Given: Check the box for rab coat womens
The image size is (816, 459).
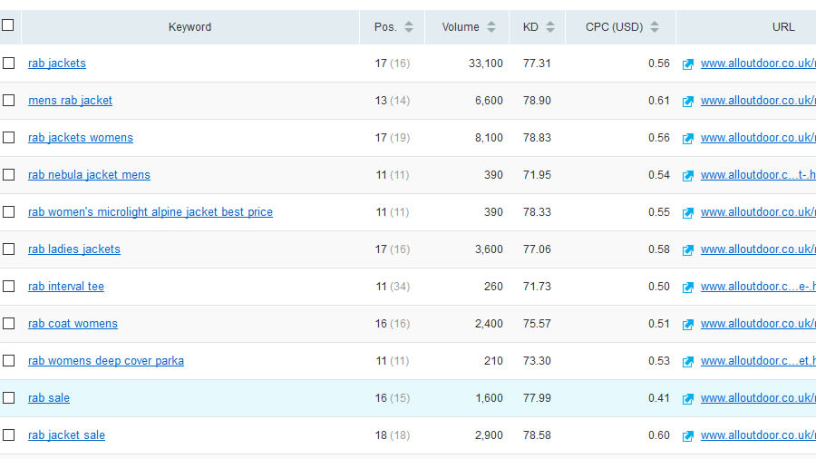Looking at the screenshot, I should pos(8,323).
